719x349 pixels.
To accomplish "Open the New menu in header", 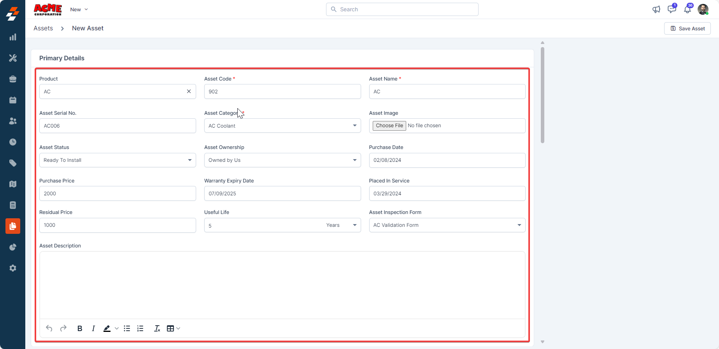I will 79,9.
